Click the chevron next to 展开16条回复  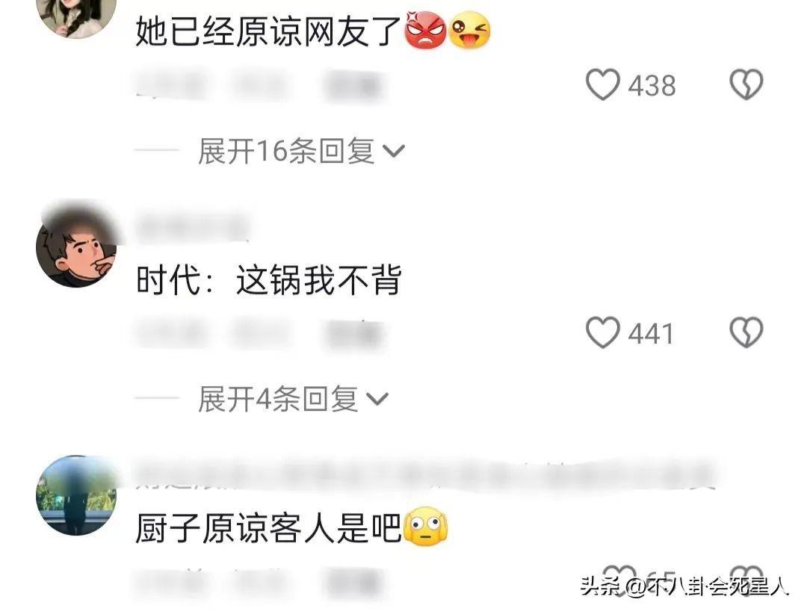395,152
